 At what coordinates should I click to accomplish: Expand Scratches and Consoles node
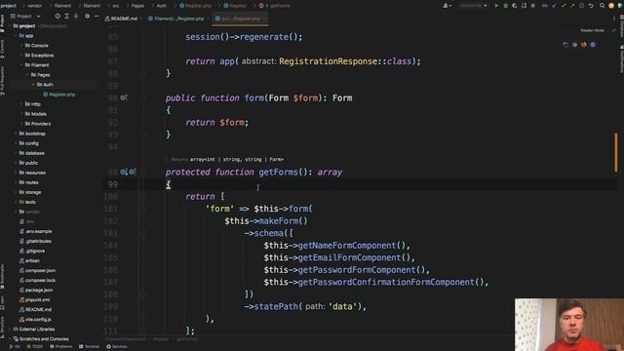[10, 339]
